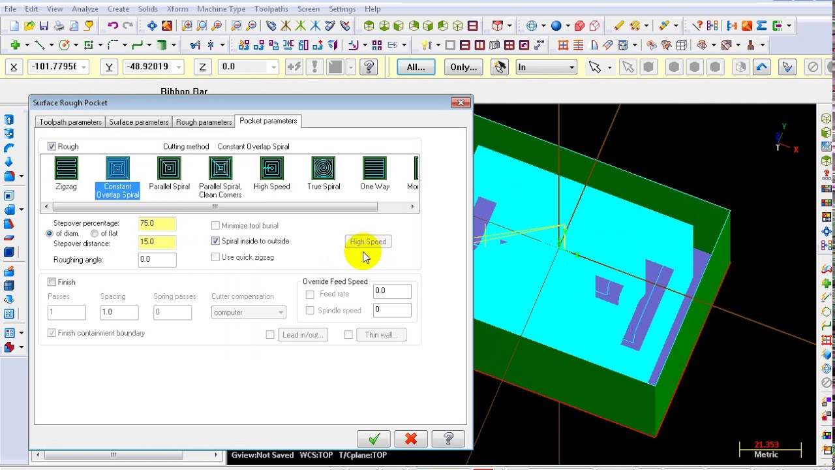Select the 'of flat' radio button

pyautogui.click(x=95, y=234)
